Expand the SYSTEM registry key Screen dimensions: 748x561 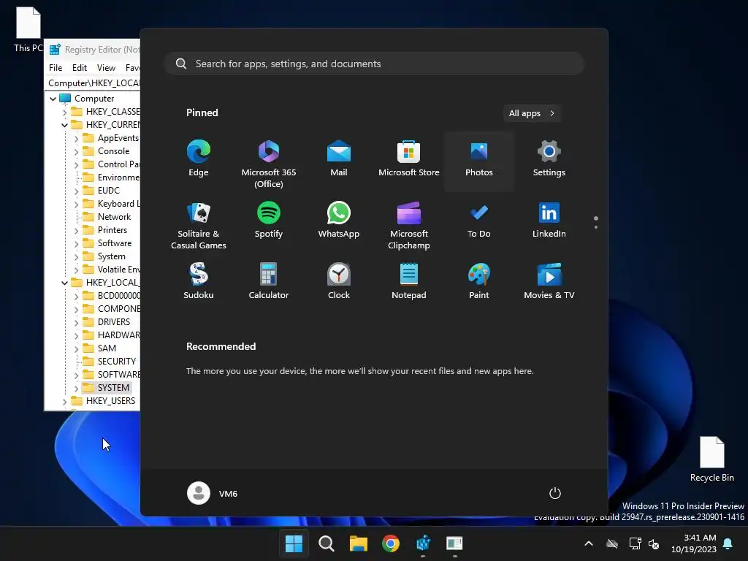click(x=76, y=389)
